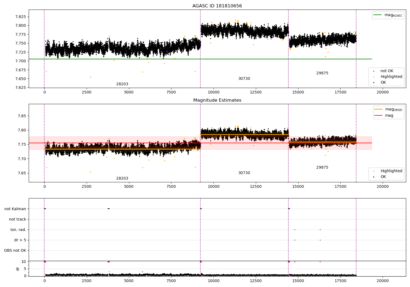Click the 7.625 y-axis tick label
The width and height of the screenshot is (410, 287).
tap(20, 87)
